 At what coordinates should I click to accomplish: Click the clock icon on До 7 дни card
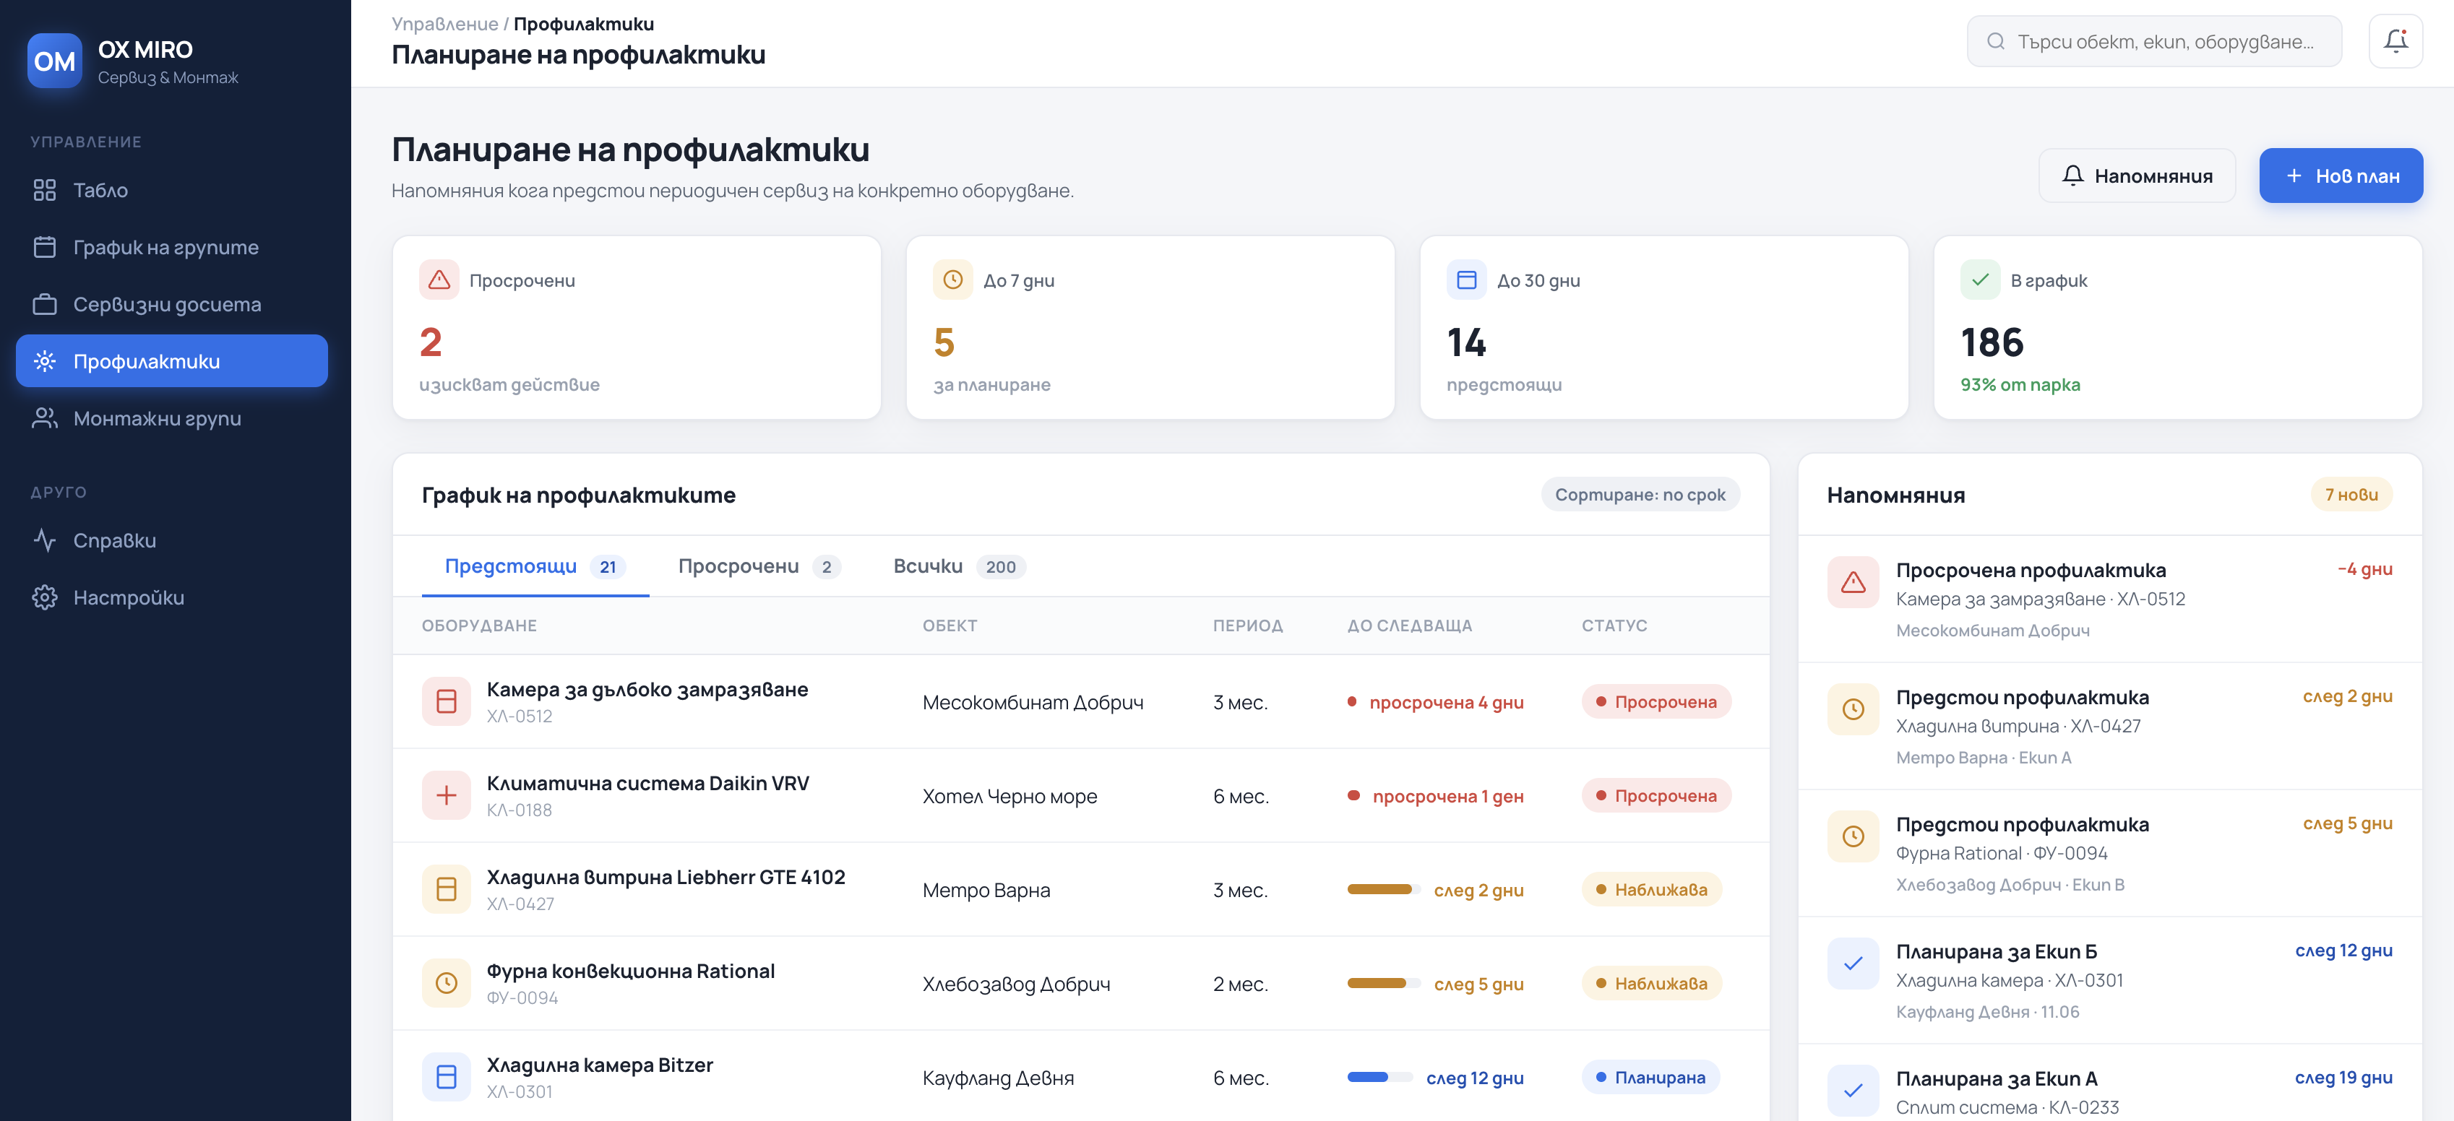952,280
